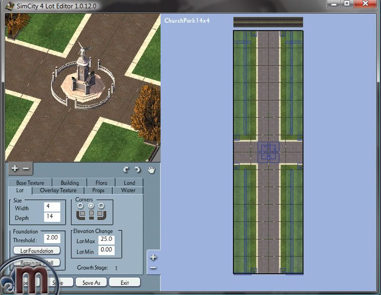Select the middle straight road radio option
Viewport: 381px width, 295px height.
pos(91,206)
